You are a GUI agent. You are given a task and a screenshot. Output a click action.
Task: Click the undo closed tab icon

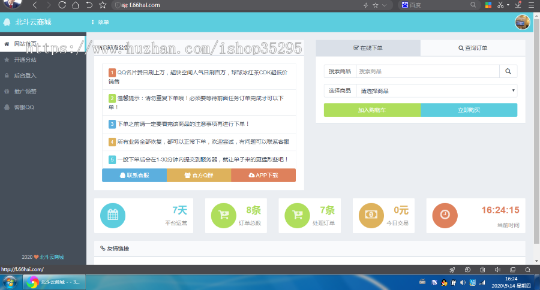pyautogui.click(x=89, y=5)
